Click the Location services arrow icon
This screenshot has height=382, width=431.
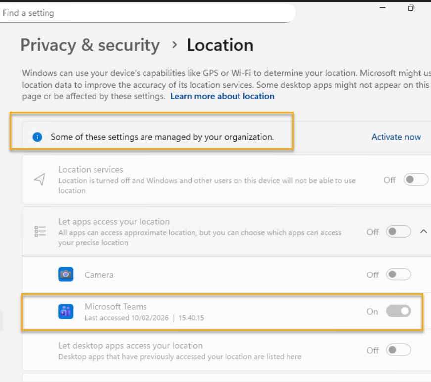(x=40, y=180)
